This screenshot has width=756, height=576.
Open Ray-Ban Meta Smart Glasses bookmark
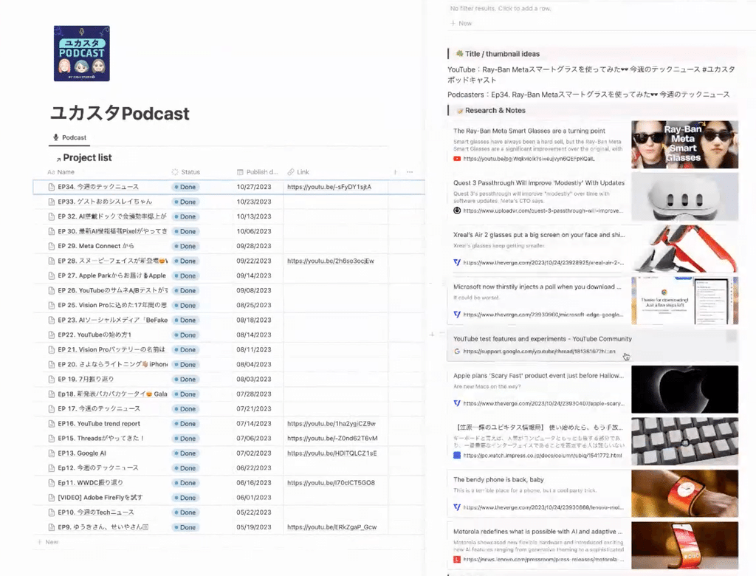[538, 144]
